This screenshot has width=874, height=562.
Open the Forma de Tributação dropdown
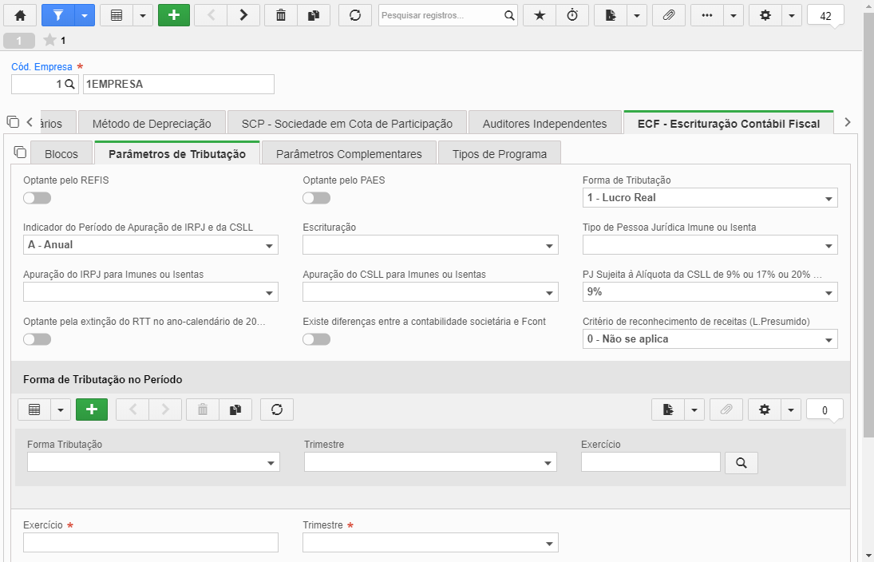tap(710, 198)
